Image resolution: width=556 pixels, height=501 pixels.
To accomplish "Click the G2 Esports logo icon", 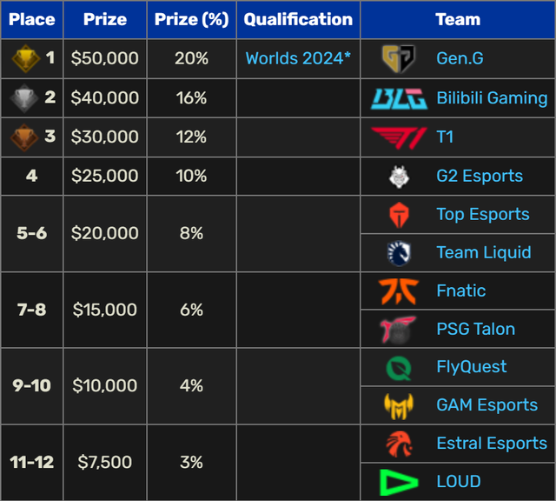I will (399, 177).
